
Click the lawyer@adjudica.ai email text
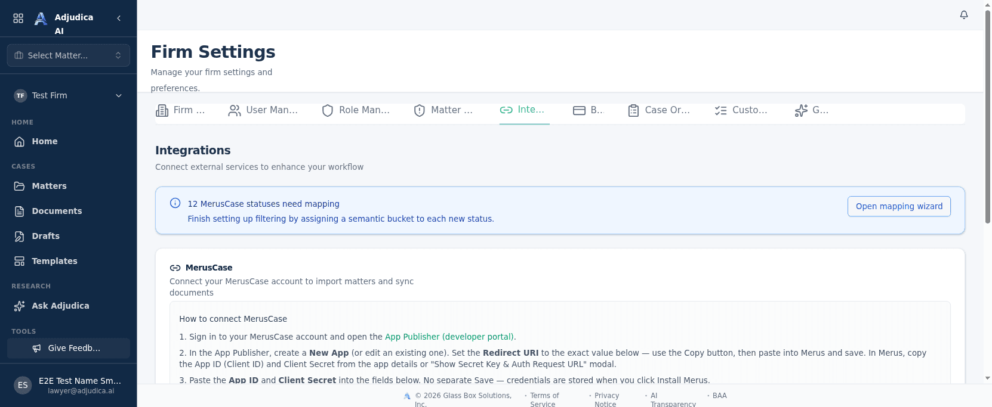pyautogui.click(x=81, y=391)
